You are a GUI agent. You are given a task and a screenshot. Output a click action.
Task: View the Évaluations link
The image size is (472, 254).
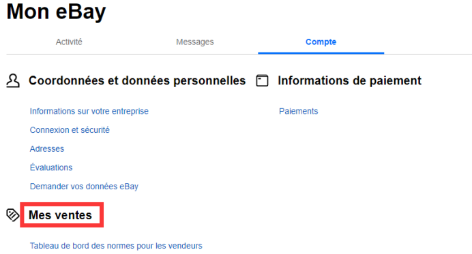(x=51, y=168)
